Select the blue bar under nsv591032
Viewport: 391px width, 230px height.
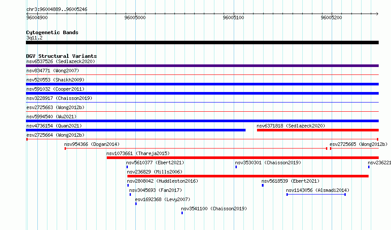tap(202, 93)
